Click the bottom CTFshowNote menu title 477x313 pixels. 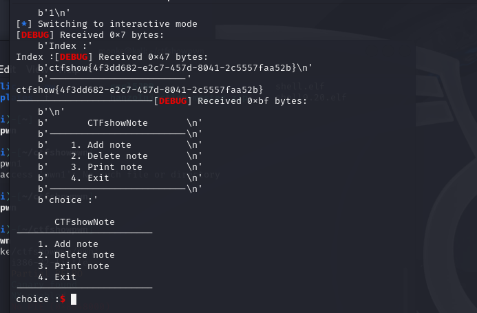coord(84,222)
